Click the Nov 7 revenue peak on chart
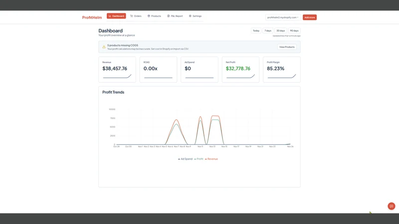The width and height of the screenshot is (399, 224). point(177,120)
